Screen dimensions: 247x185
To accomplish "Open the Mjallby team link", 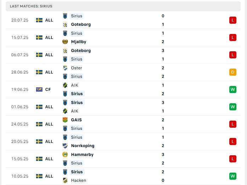I will pos(79,42).
